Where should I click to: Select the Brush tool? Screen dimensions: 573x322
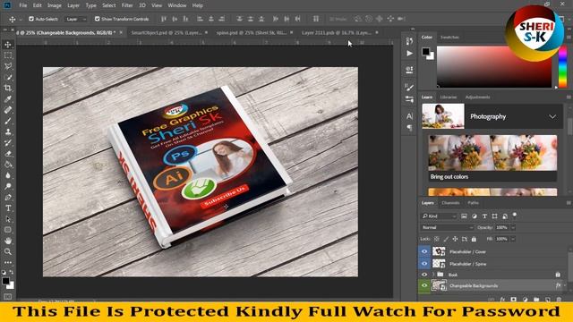click(8, 121)
